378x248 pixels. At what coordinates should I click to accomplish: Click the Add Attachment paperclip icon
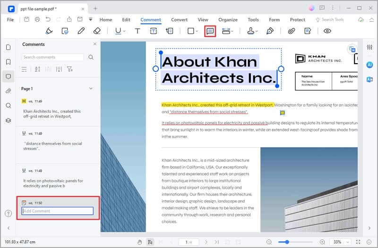click(292, 31)
